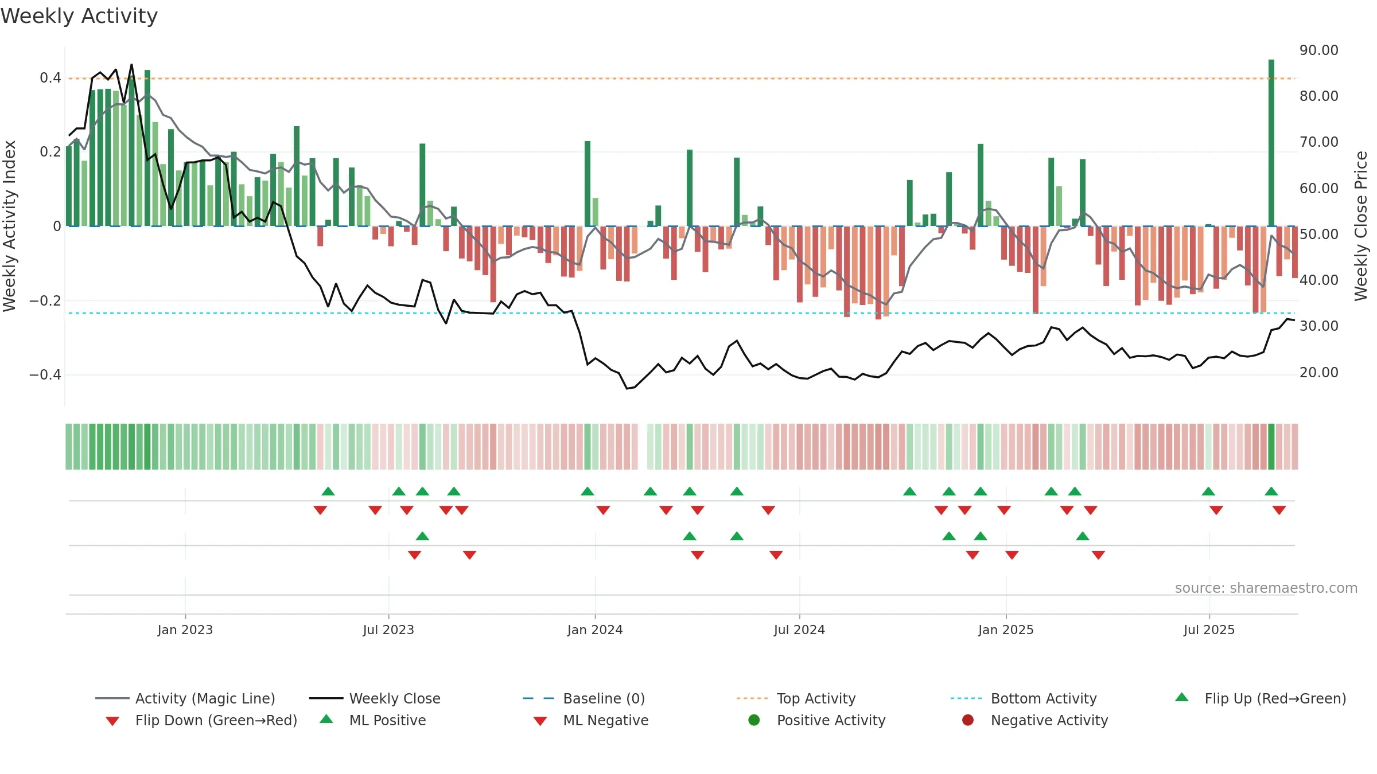Click the Flip Down legend red triangle icon

tap(112, 721)
